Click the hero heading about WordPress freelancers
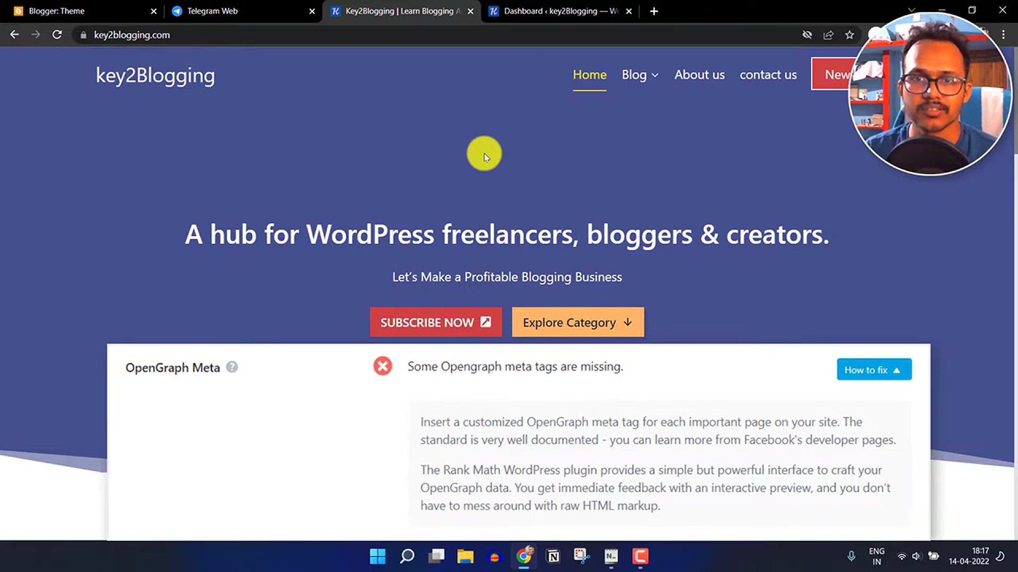Screen dimensions: 1018x572 (x=507, y=234)
